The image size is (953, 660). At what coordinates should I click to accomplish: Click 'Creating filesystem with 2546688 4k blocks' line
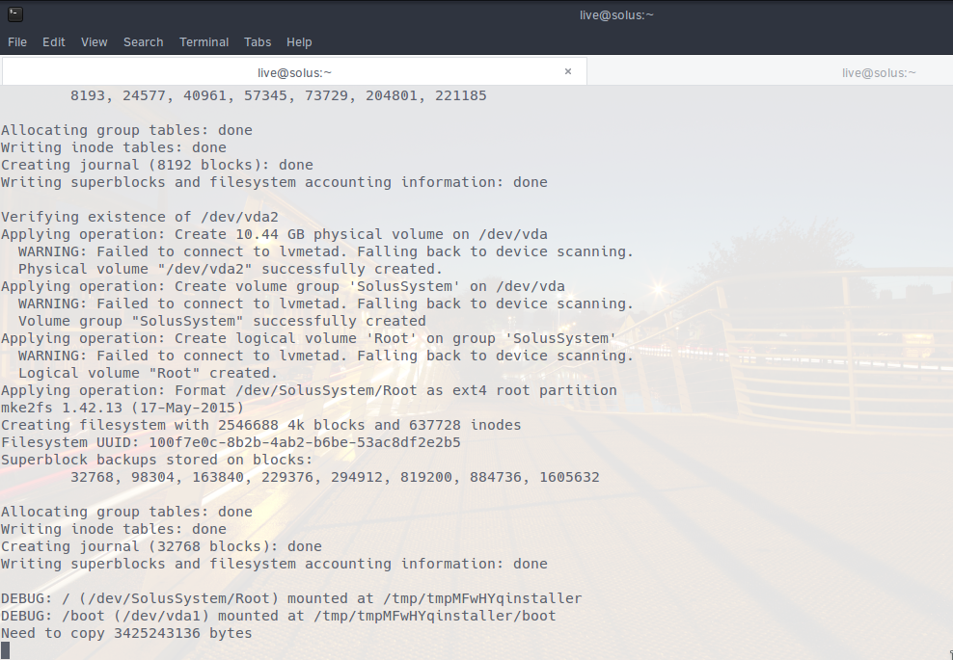tap(261, 425)
